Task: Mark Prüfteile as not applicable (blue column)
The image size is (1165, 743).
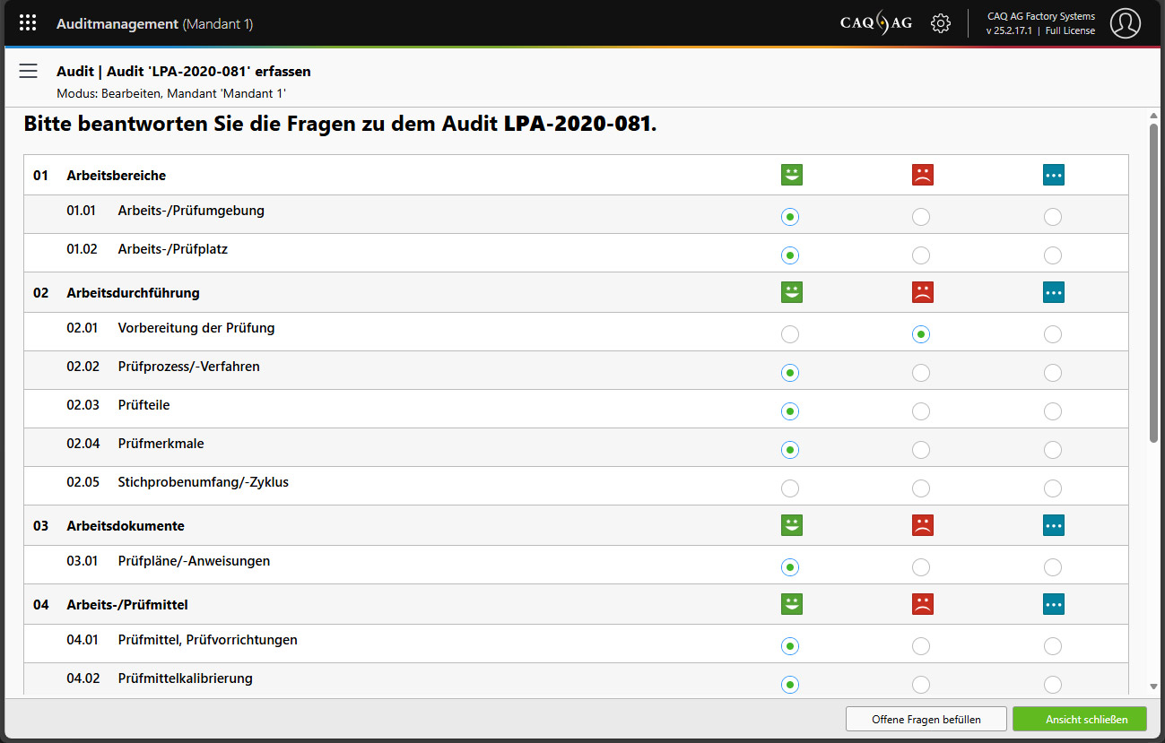Action: tap(1053, 411)
